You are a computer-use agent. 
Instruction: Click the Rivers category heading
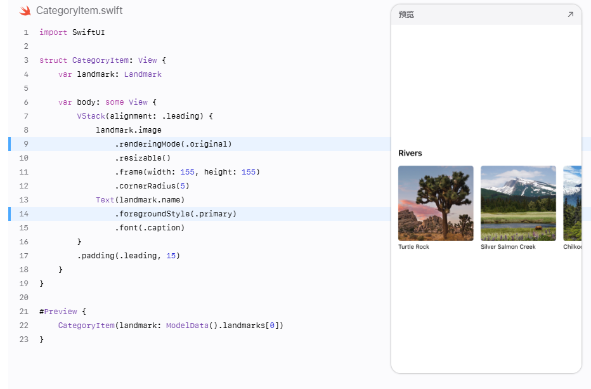pos(410,153)
